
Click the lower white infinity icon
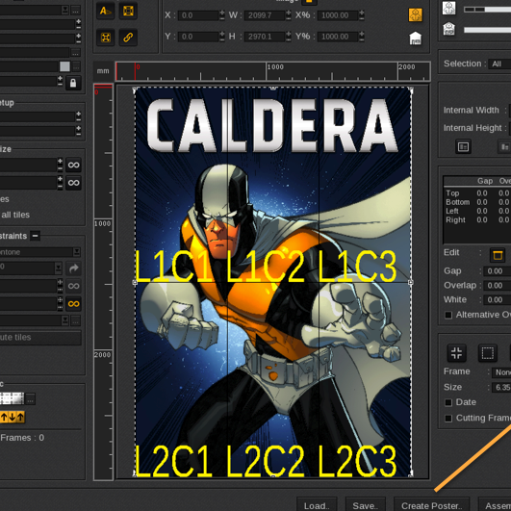pyautogui.click(x=73, y=183)
